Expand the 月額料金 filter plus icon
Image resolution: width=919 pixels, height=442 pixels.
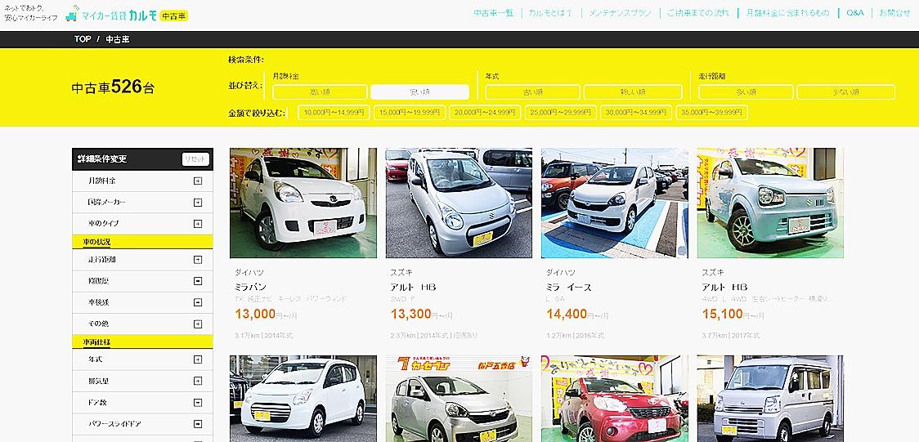tap(198, 181)
